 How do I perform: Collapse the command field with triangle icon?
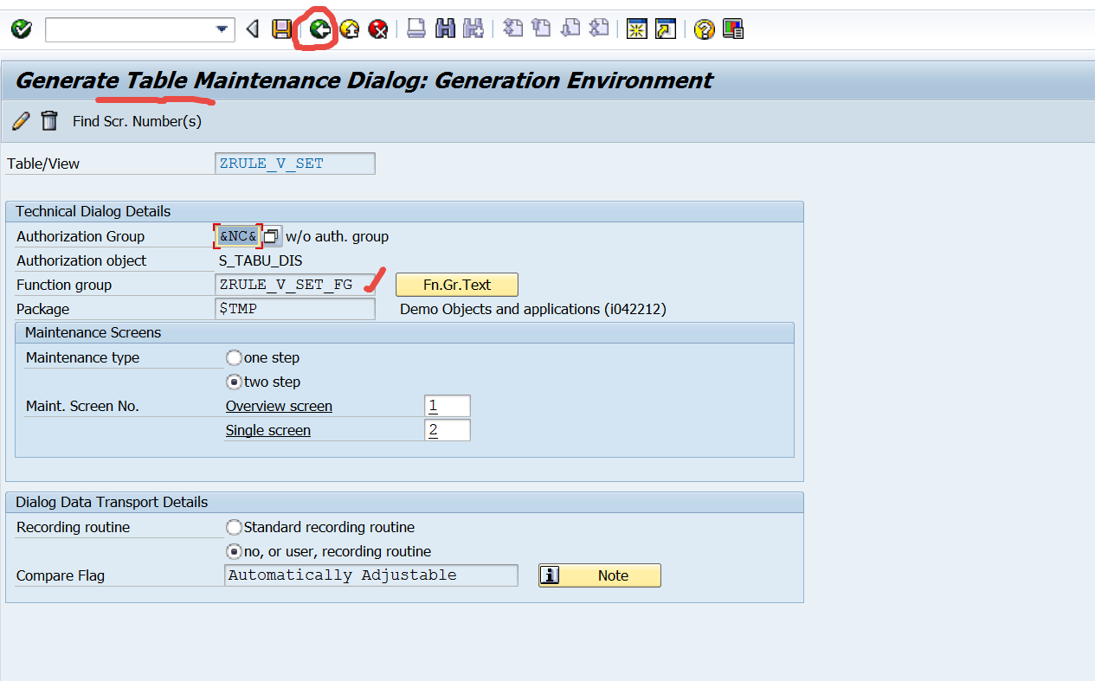coord(252,29)
